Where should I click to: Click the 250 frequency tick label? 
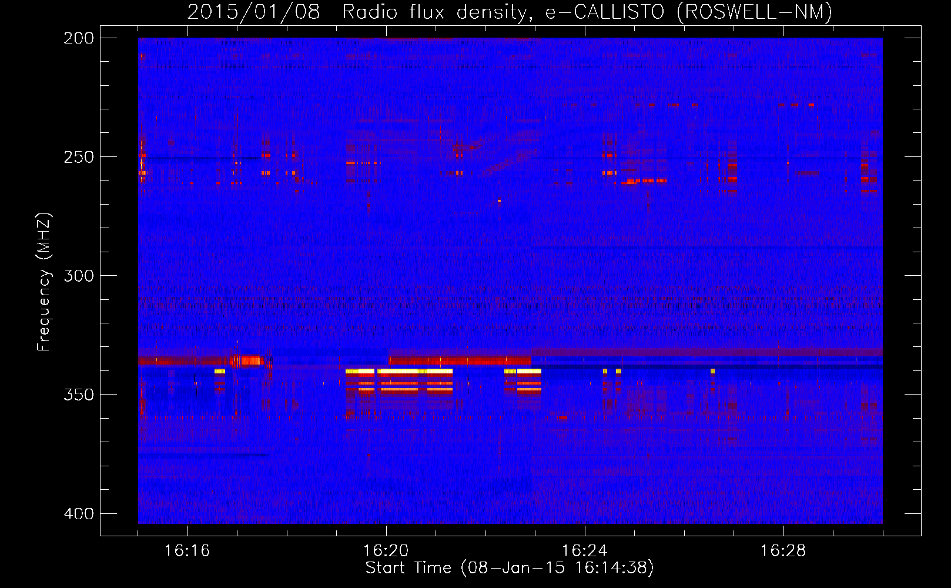(79, 157)
